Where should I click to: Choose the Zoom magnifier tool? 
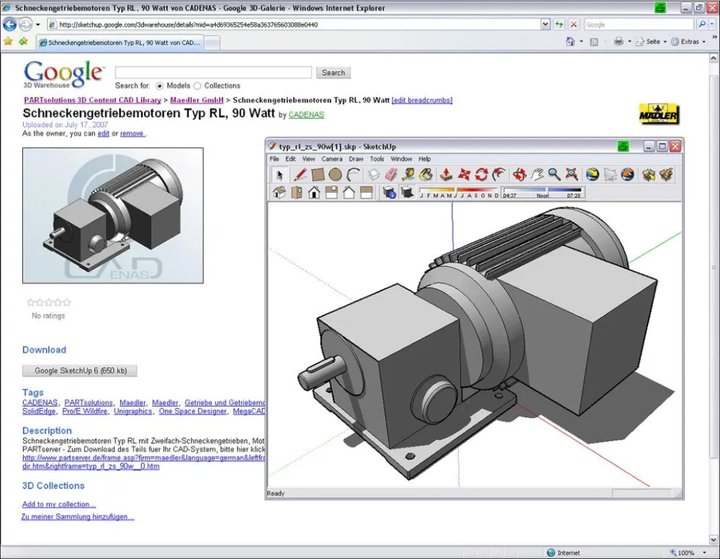coord(554,175)
